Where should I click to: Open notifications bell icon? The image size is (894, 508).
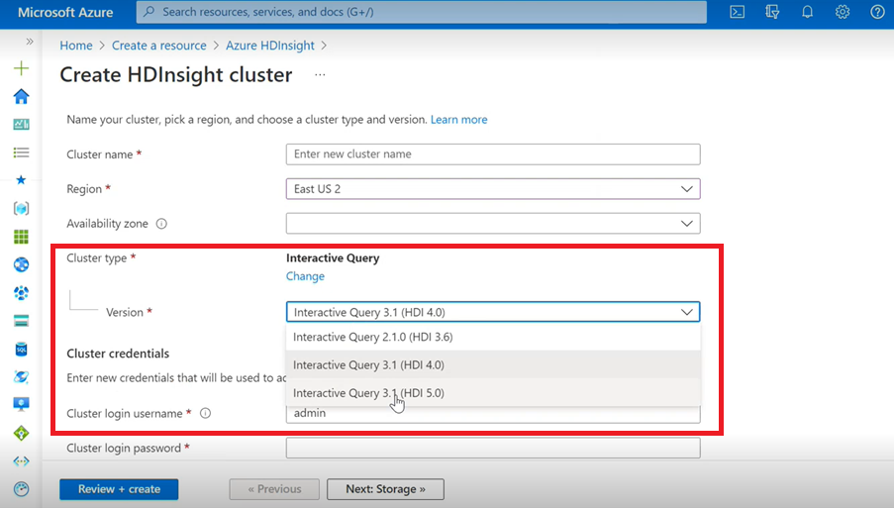(807, 12)
